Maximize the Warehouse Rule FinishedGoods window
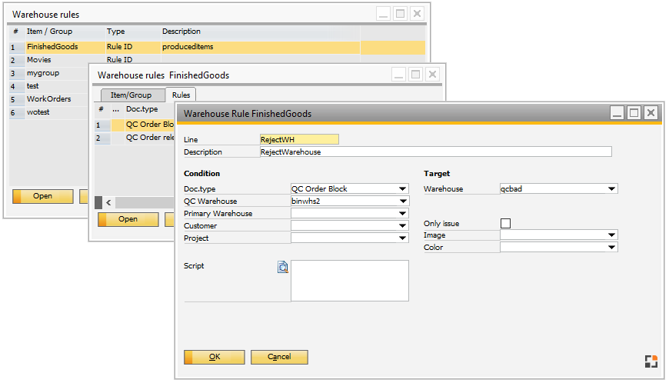The width and height of the screenshot is (669, 383). 634,113
